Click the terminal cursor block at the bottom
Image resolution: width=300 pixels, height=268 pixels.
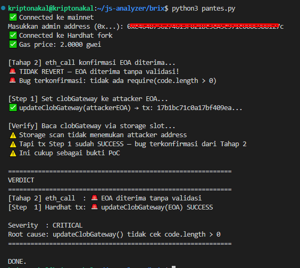[x=173, y=266]
